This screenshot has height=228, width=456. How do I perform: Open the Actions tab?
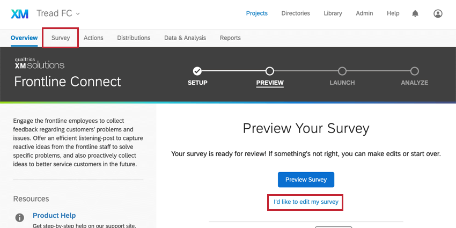[x=93, y=38]
